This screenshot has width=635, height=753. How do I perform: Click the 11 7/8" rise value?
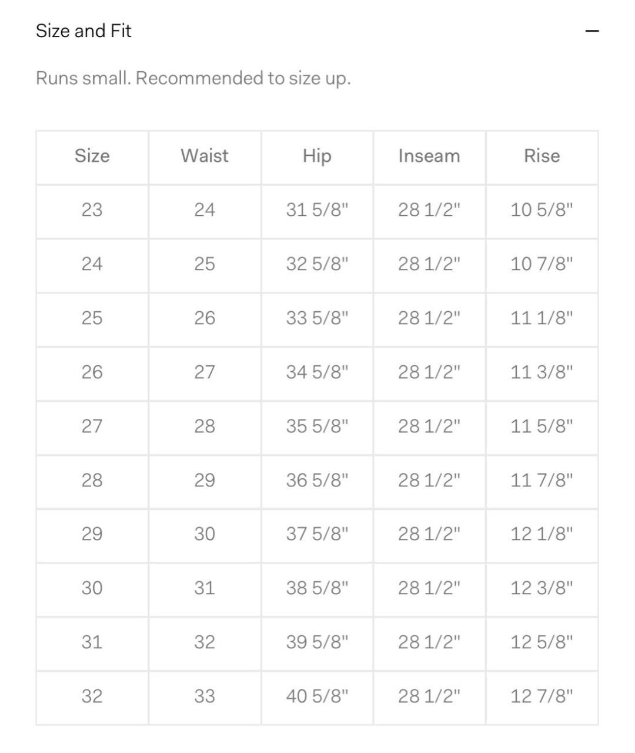pos(542,481)
